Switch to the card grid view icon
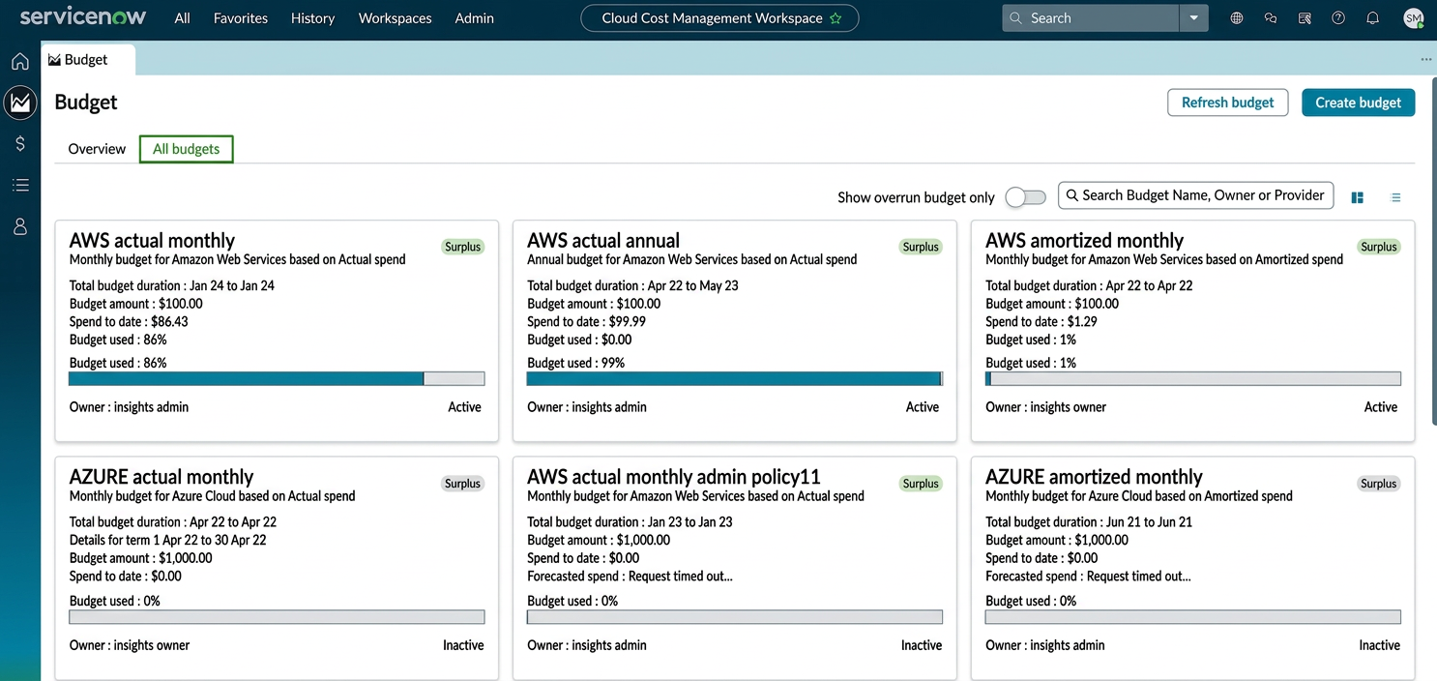The width and height of the screenshot is (1437, 681). (x=1357, y=197)
